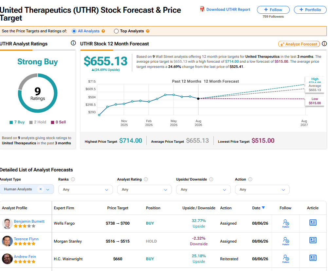Select the All Analysts radio button
The height and width of the screenshot is (271, 328).
74,31
